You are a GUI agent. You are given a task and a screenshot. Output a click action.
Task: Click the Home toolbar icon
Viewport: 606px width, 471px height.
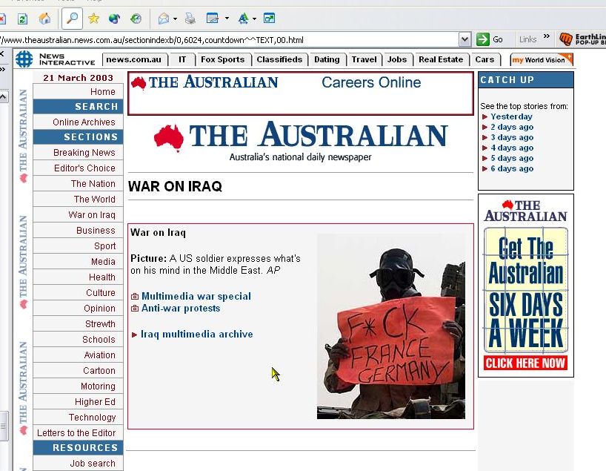[x=44, y=19]
